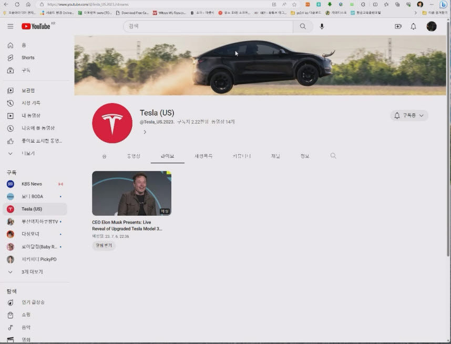Add page to favorites with the star icon
The image size is (451, 344).
[294, 4]
